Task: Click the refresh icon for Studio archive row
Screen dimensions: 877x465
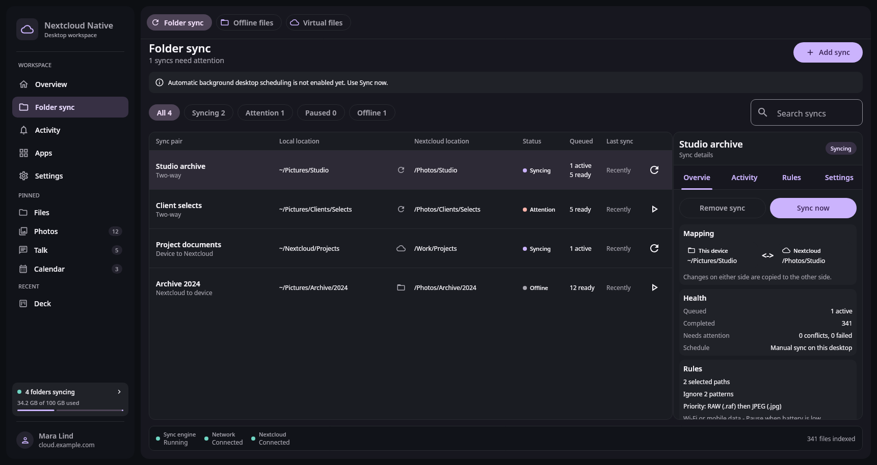Action: click(x=654, y=170)
